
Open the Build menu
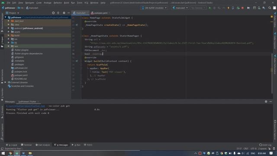pos(66,3)
